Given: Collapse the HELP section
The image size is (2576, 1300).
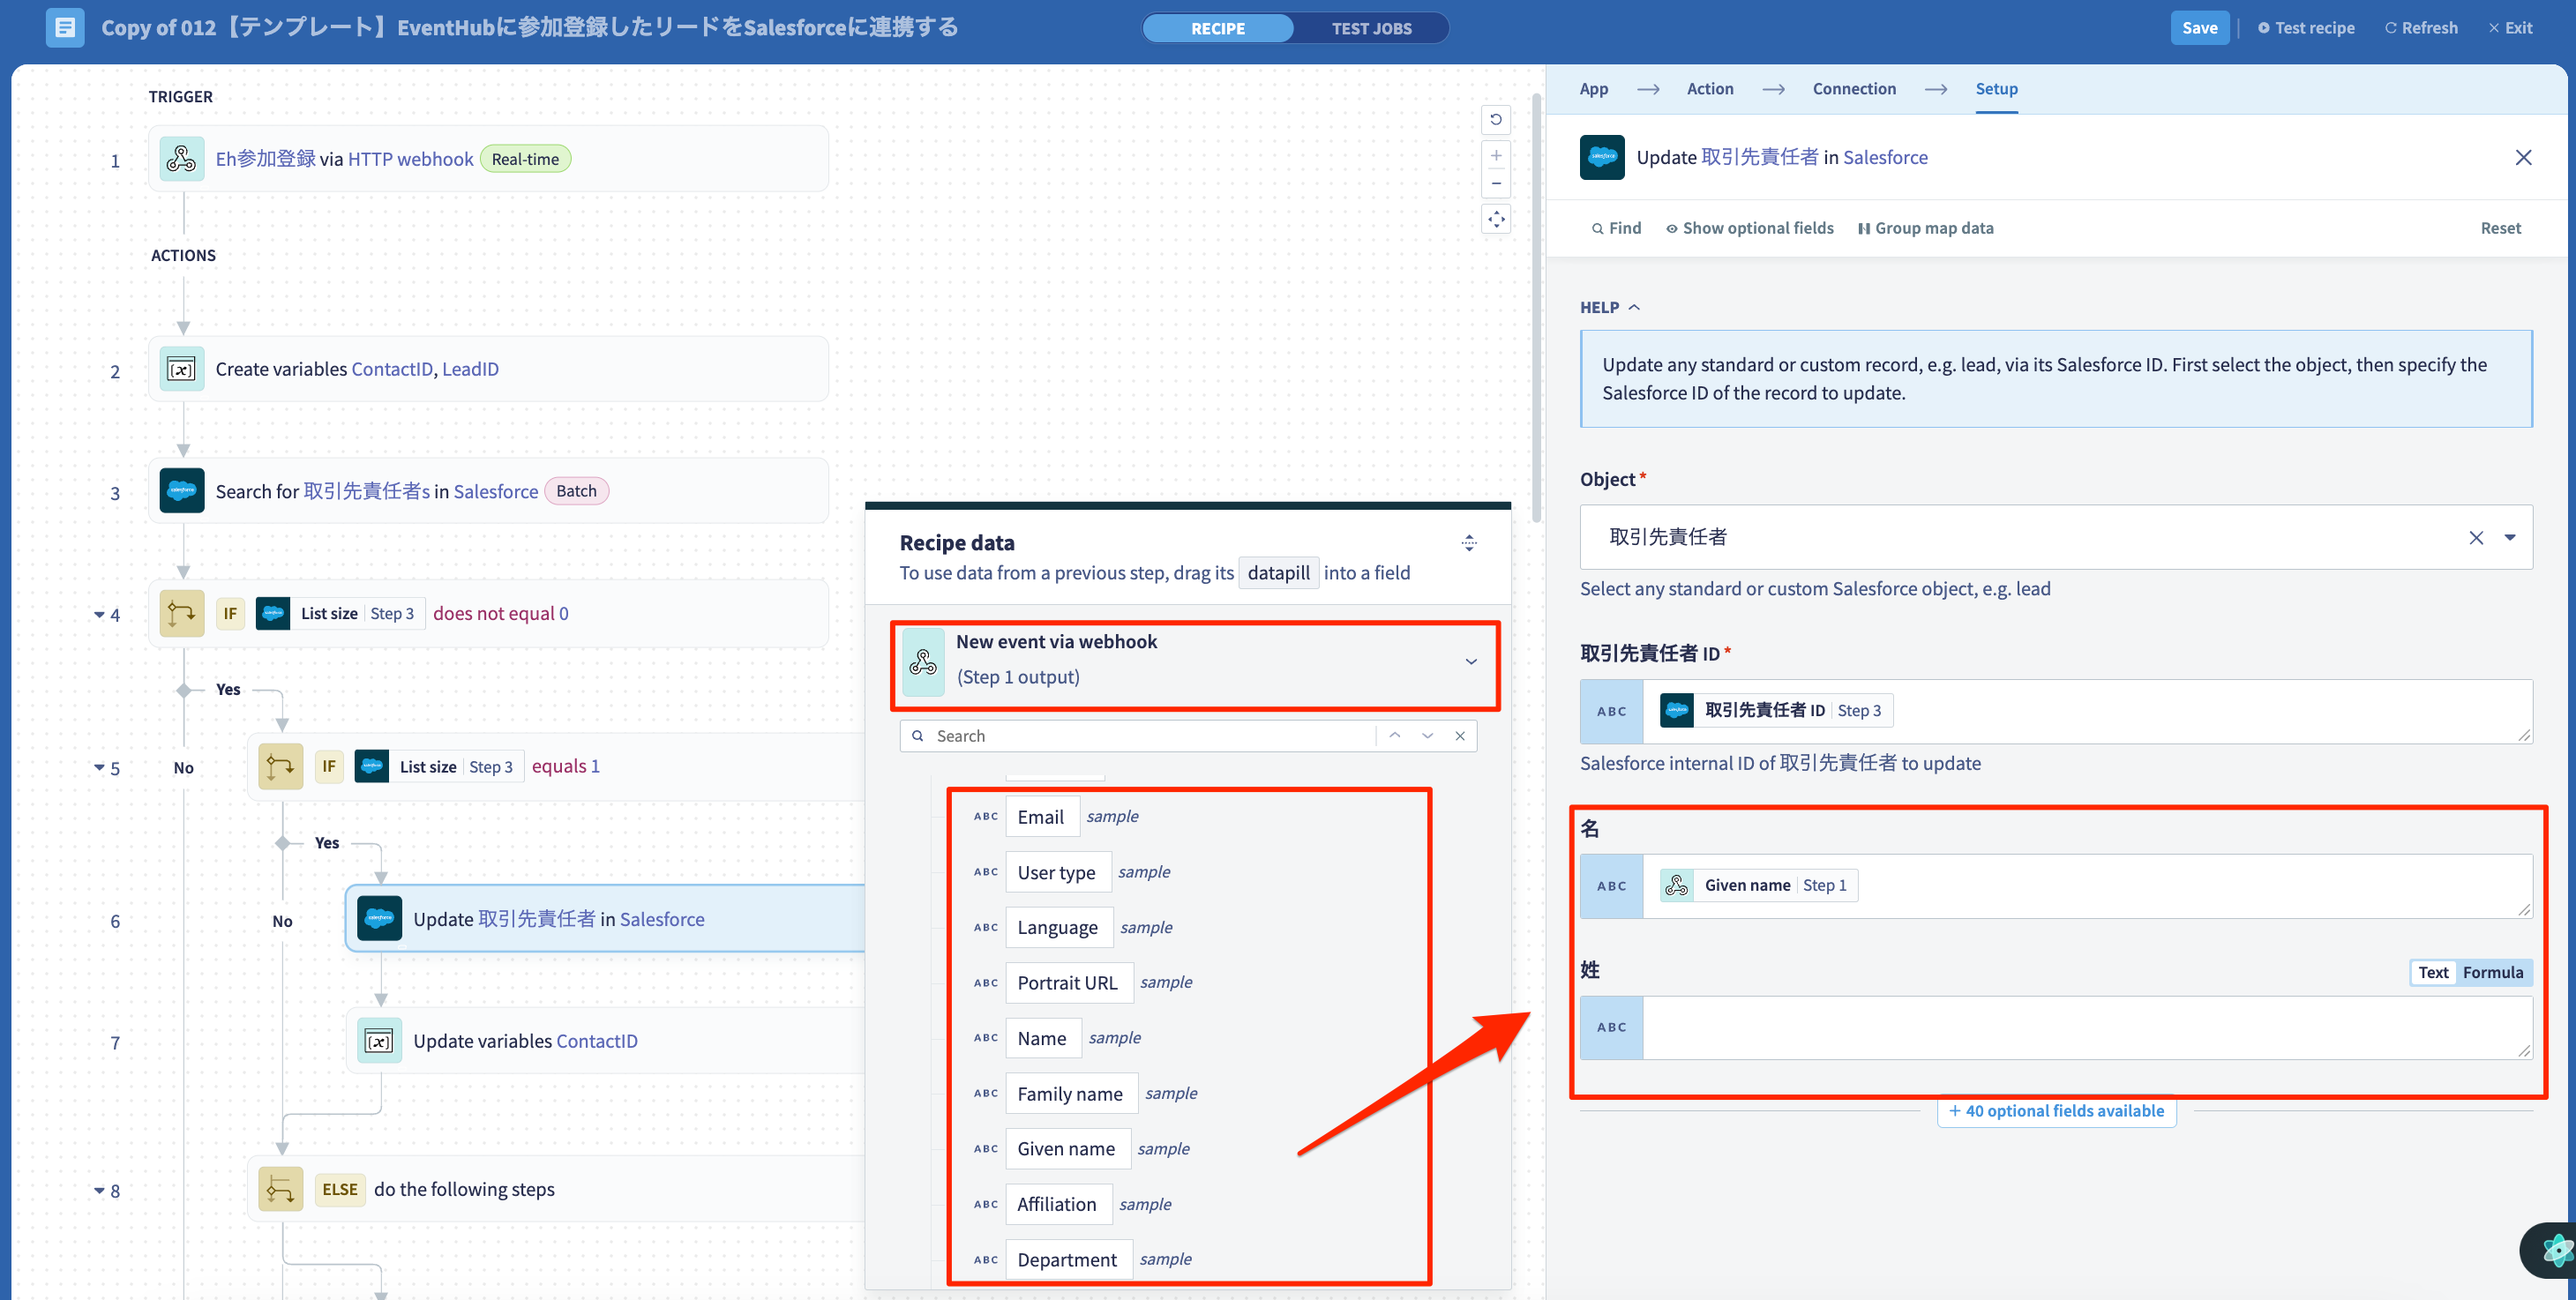Looking at the screenshot, I should pos(1609,307).
